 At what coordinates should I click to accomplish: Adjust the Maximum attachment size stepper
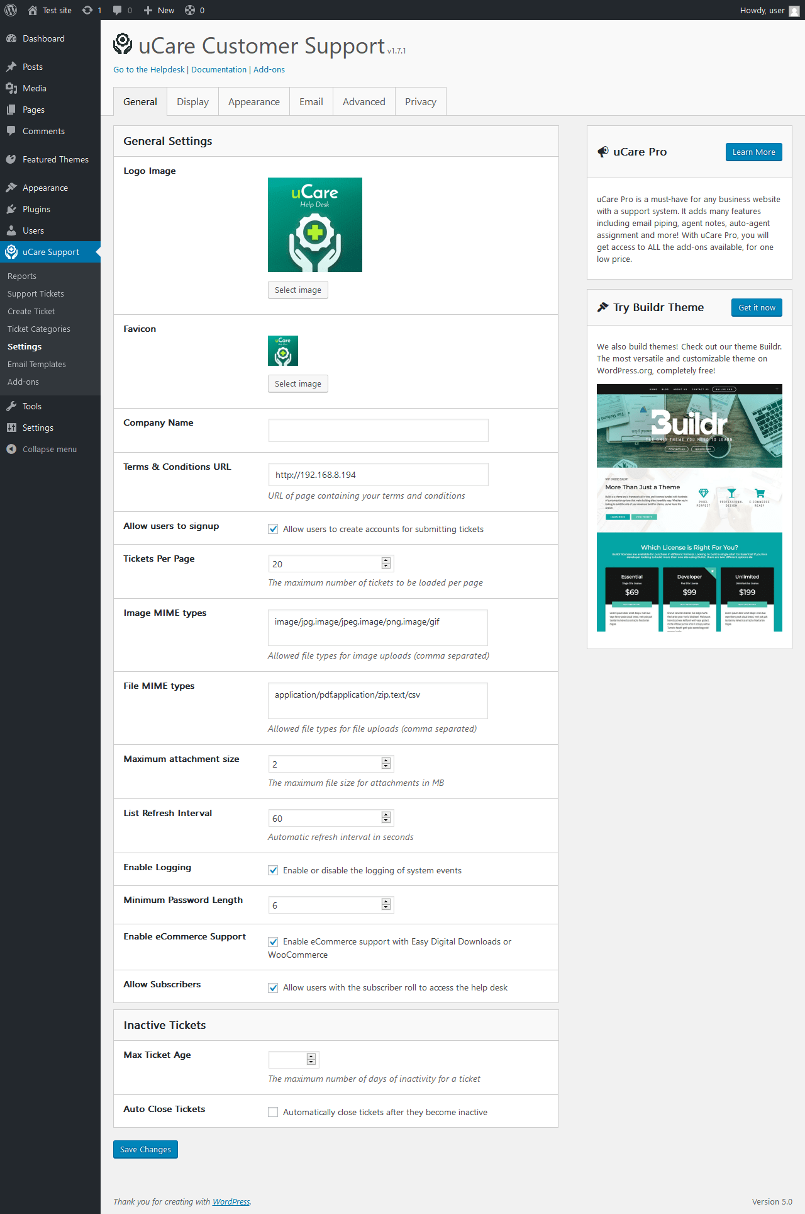click(x=386, y=764)
